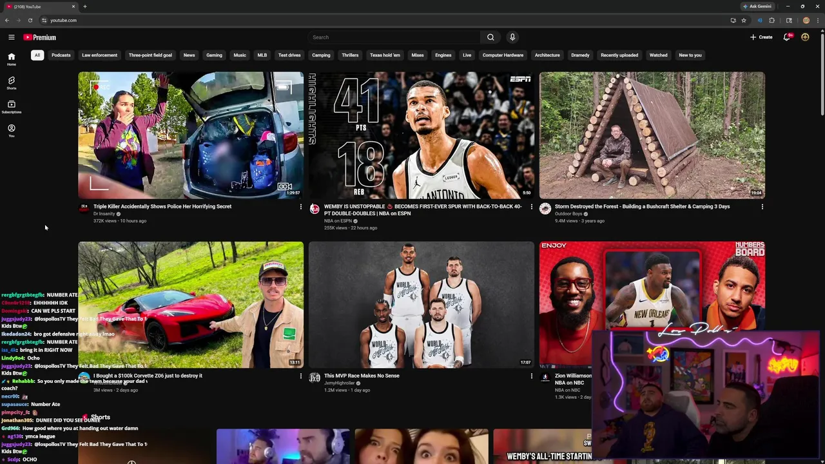Click Ask Gemini button
The width and height of the screenshot is (825, 464).
pos(757,6)
